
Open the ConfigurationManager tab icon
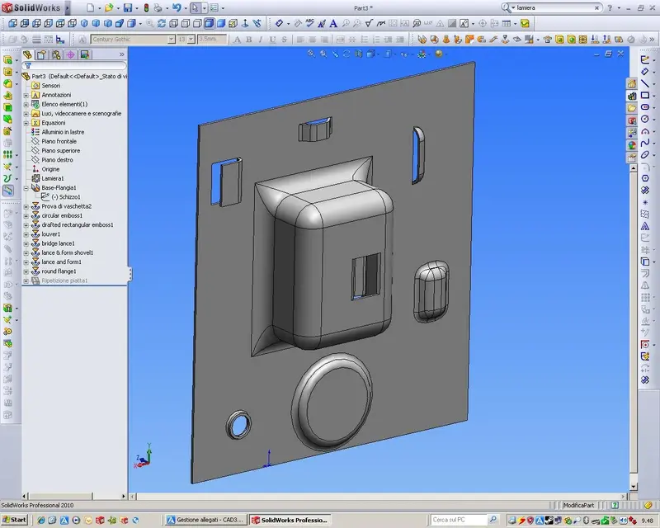pyautogui.click(x=56, y=54)
